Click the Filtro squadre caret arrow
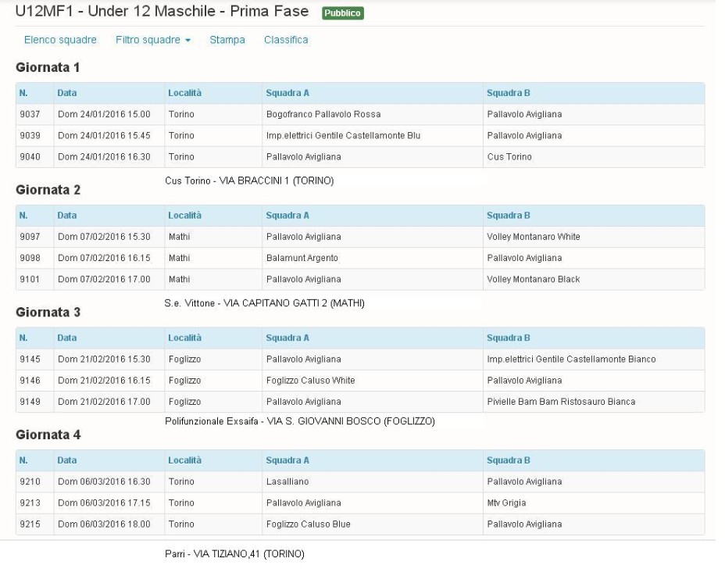725x569 pixels. point(187,40)
